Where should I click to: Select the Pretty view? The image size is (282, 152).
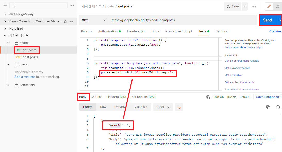(x=87, y=107)
